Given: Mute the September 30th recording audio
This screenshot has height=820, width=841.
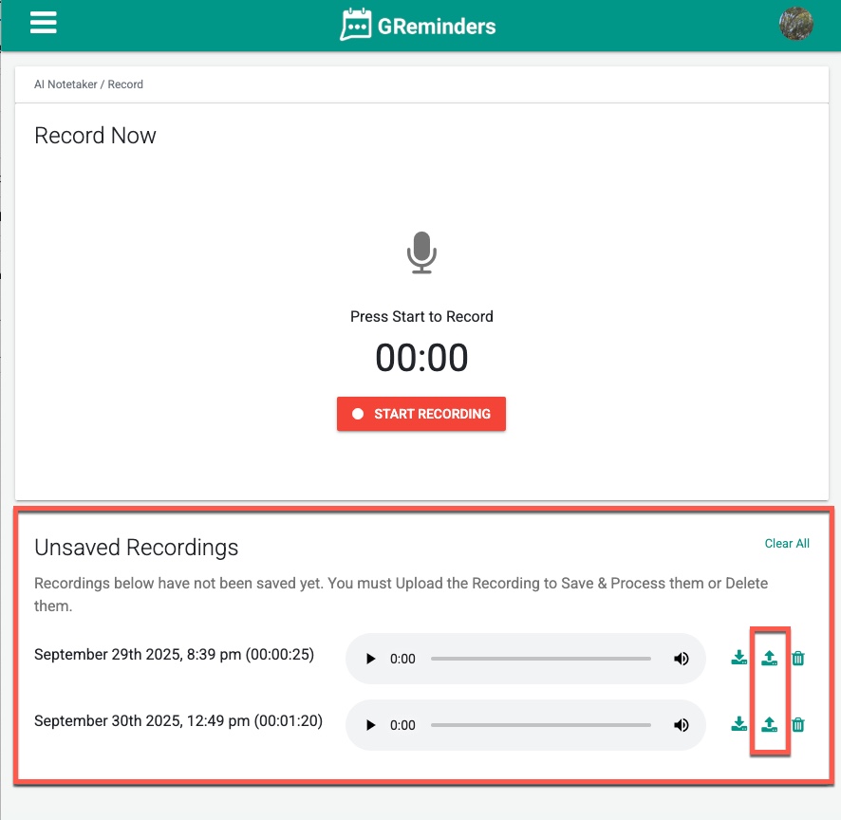Looking at the screenshot, I should [681, 725].
